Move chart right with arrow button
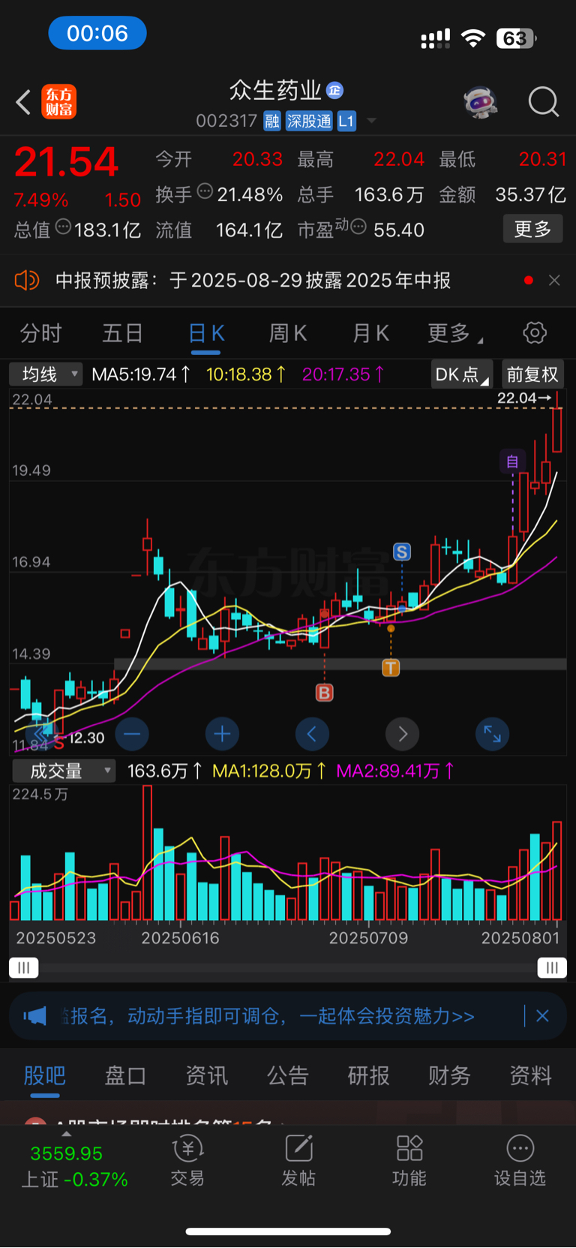 click(402, 734)
